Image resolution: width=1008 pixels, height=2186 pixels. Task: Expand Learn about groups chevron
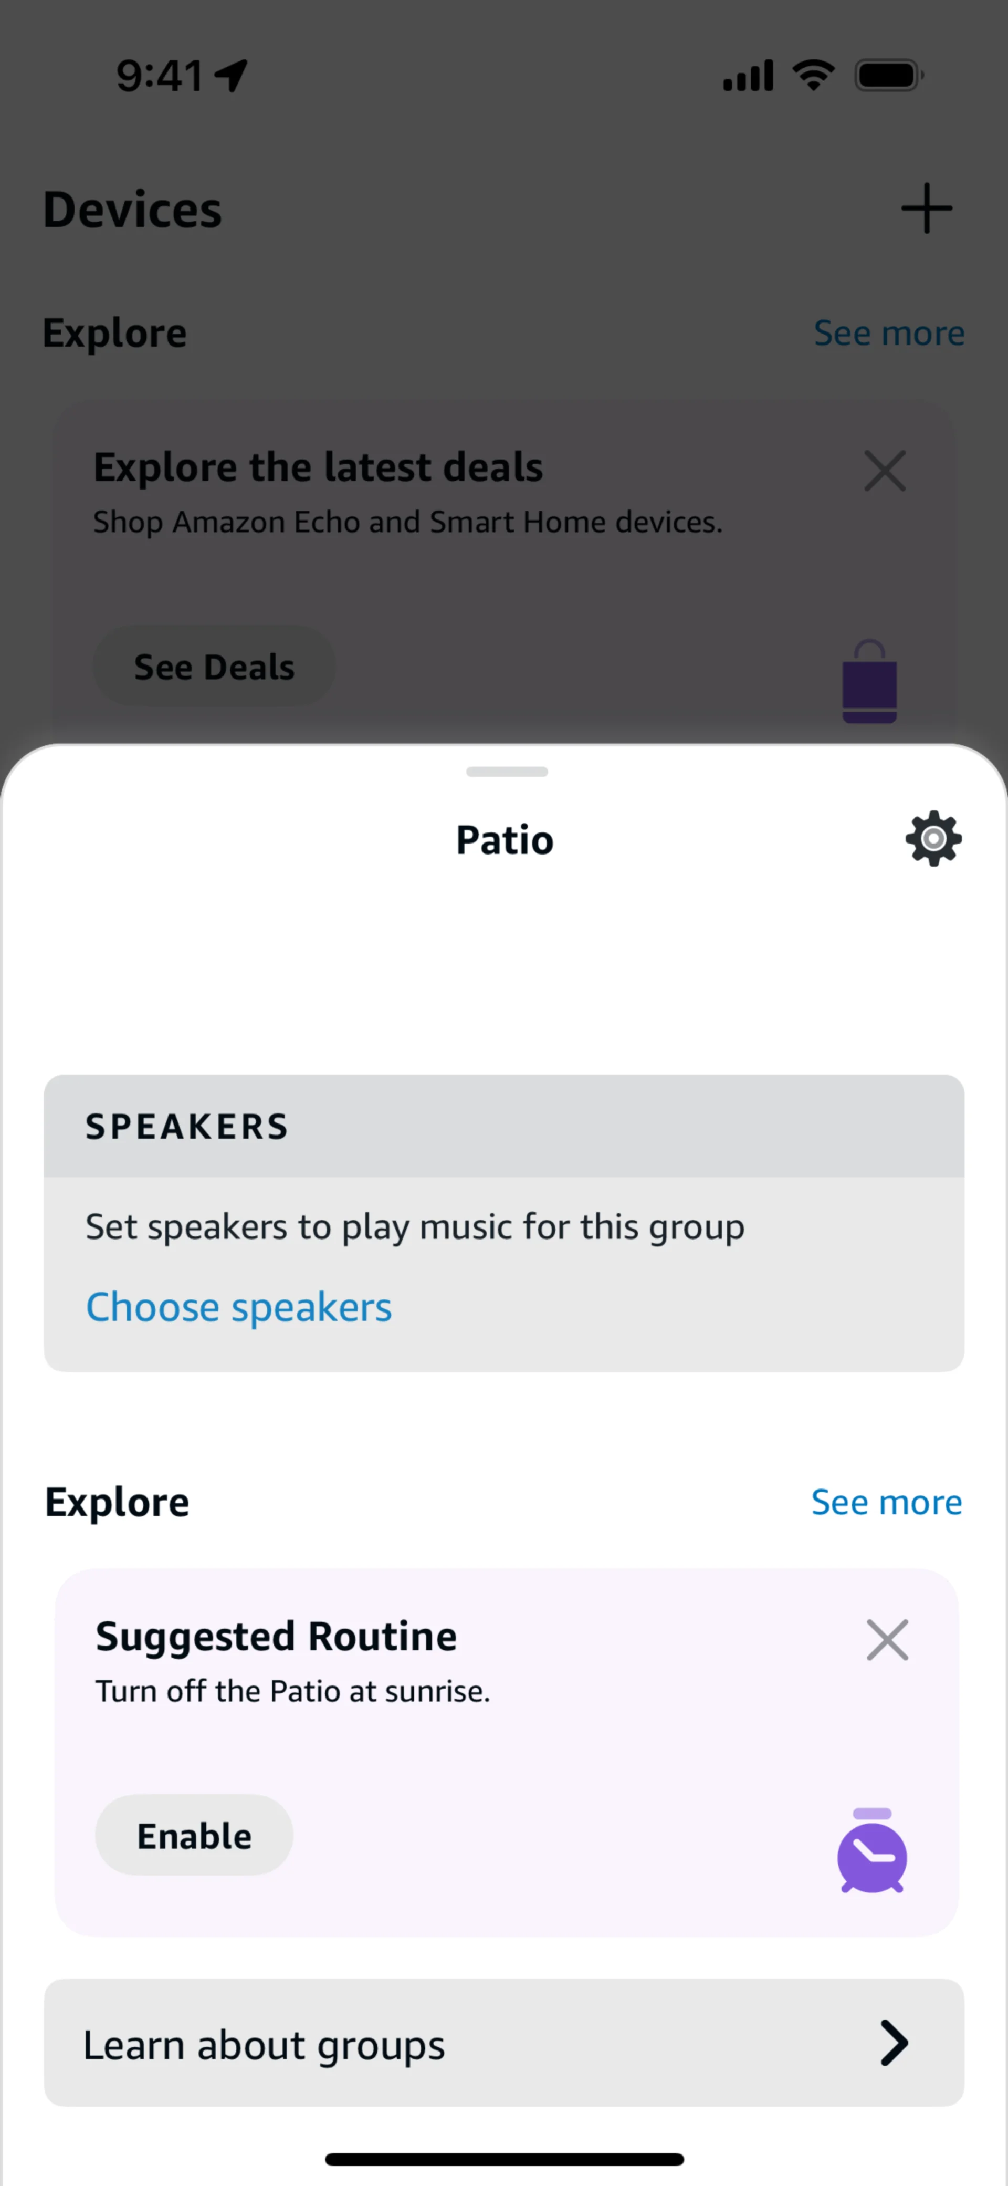click(x=894, y=2043)
